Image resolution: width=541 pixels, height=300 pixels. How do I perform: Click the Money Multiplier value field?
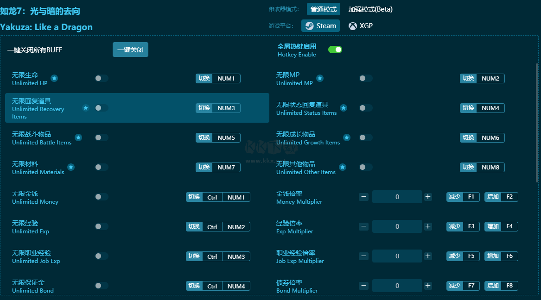point(397,197)
